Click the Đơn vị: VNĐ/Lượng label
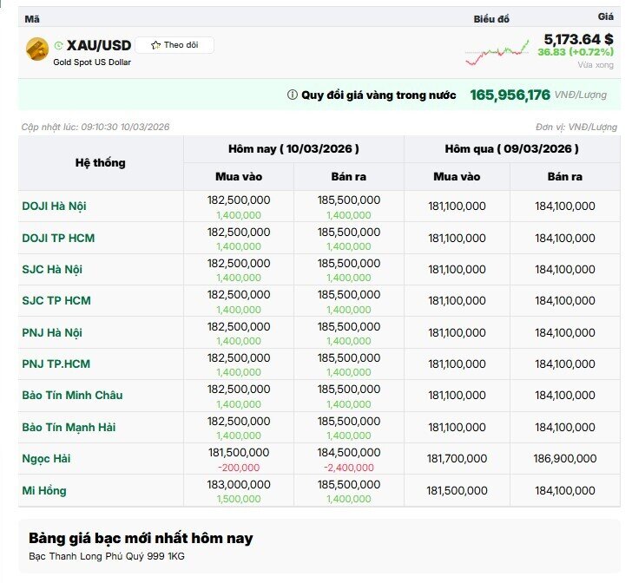 [576, 127]
